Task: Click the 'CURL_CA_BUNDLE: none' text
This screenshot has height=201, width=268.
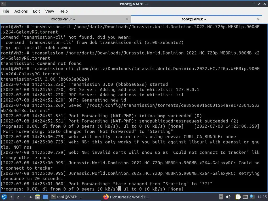Action: coord(210,137)
